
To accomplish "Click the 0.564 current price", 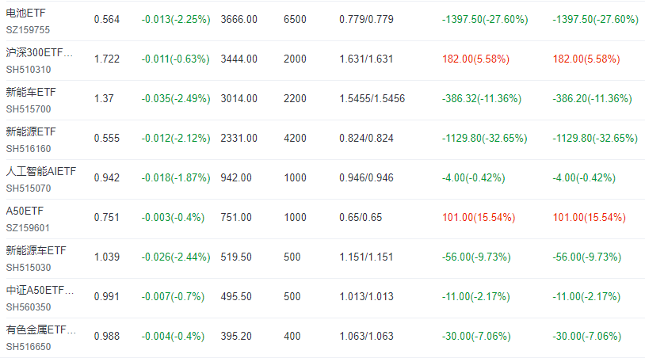I will pyautogui.click(x=106, y=19).
